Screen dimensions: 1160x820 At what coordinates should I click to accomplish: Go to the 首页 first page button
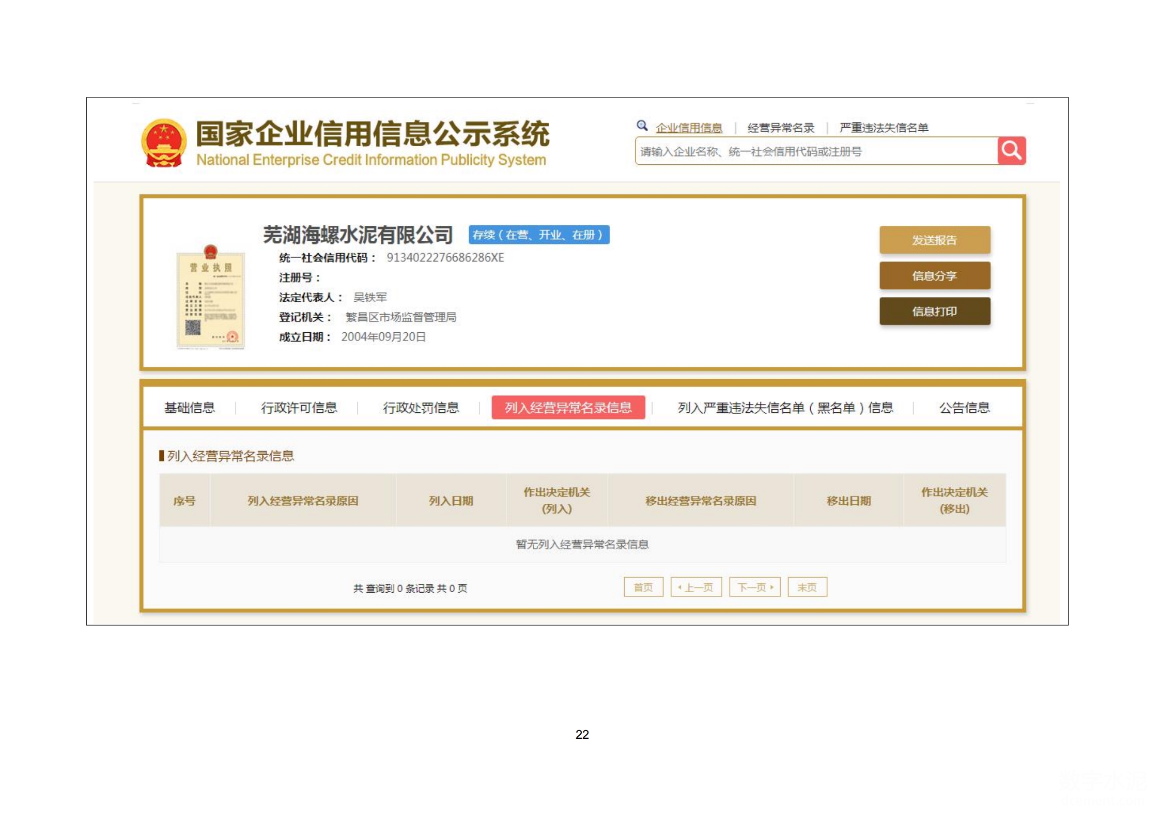tap(643, 587)
